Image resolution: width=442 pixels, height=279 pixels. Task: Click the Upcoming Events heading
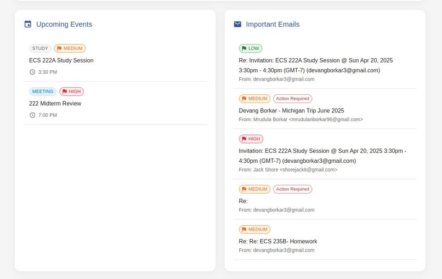[x=64, y=24]
